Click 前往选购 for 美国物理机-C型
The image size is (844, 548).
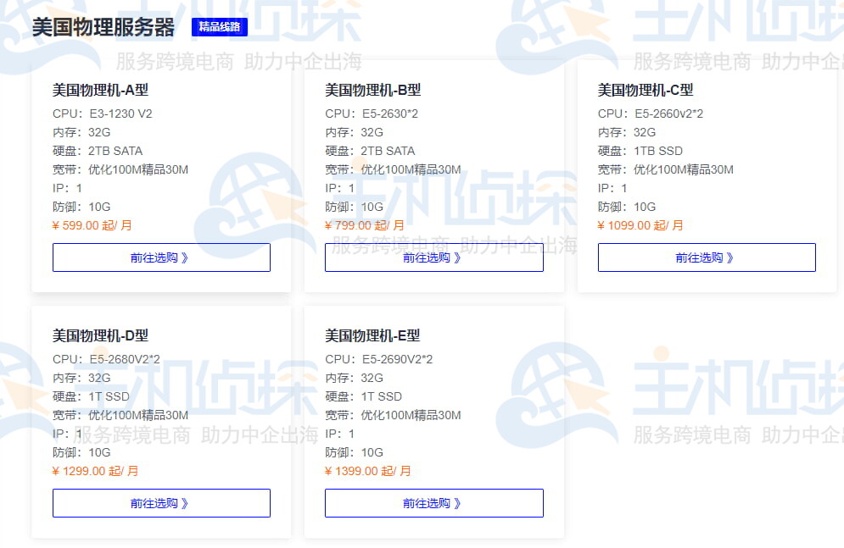706,257
